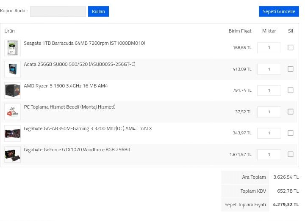Image resolution: width=305 pixels, height=221 pixels.
Task: Click quantity field for AMD Ryzen 5 1600
Action: pos(269,90)
